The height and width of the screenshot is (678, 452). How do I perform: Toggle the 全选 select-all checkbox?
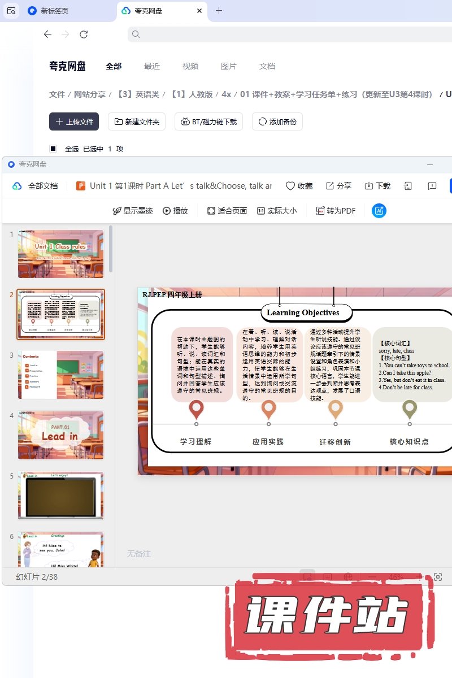(x=53, y=149)
